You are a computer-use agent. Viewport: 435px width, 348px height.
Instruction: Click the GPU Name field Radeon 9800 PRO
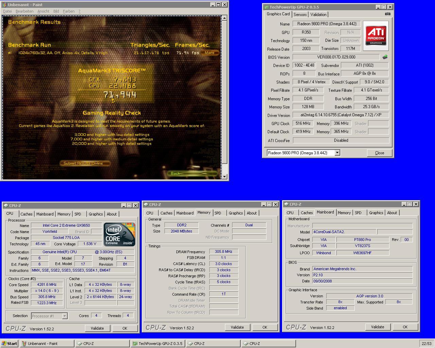327,24
